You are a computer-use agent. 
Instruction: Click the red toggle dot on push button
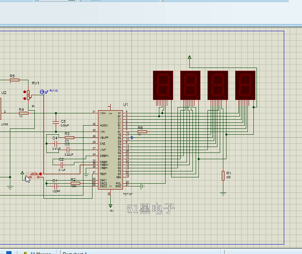click(x=40, y=174)
